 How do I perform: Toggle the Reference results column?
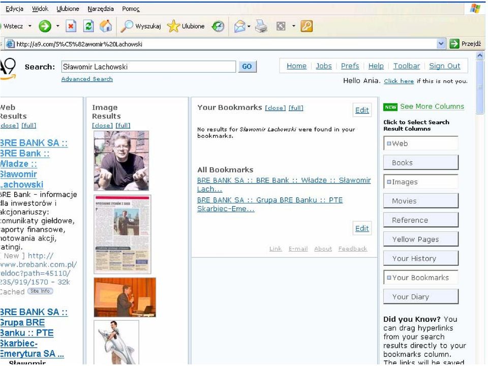click(421, 220)
